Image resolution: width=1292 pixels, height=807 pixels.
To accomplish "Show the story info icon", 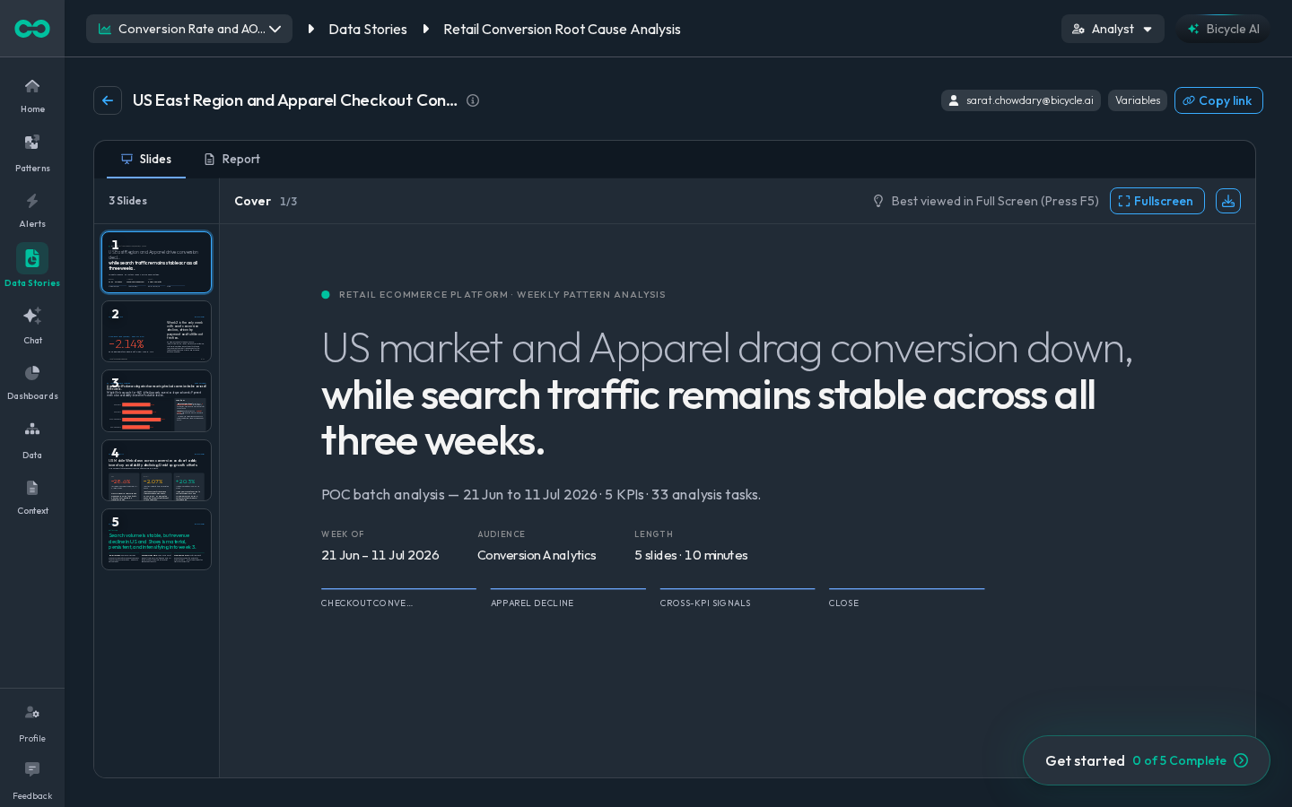I will coord(473,100).
